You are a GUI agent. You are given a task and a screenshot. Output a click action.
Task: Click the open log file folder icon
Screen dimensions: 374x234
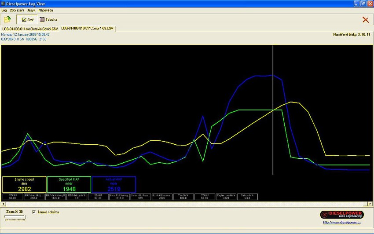pyautogui.click(x=7, y=19)
